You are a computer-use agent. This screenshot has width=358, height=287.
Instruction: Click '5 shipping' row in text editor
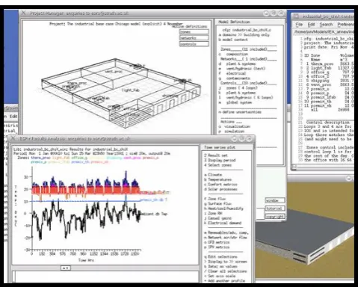click(x=330, y=81)
